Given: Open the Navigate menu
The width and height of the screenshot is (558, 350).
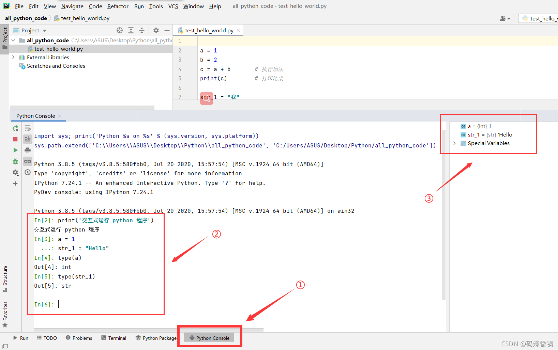Looking at the screenshot, I should coord(72,6).
